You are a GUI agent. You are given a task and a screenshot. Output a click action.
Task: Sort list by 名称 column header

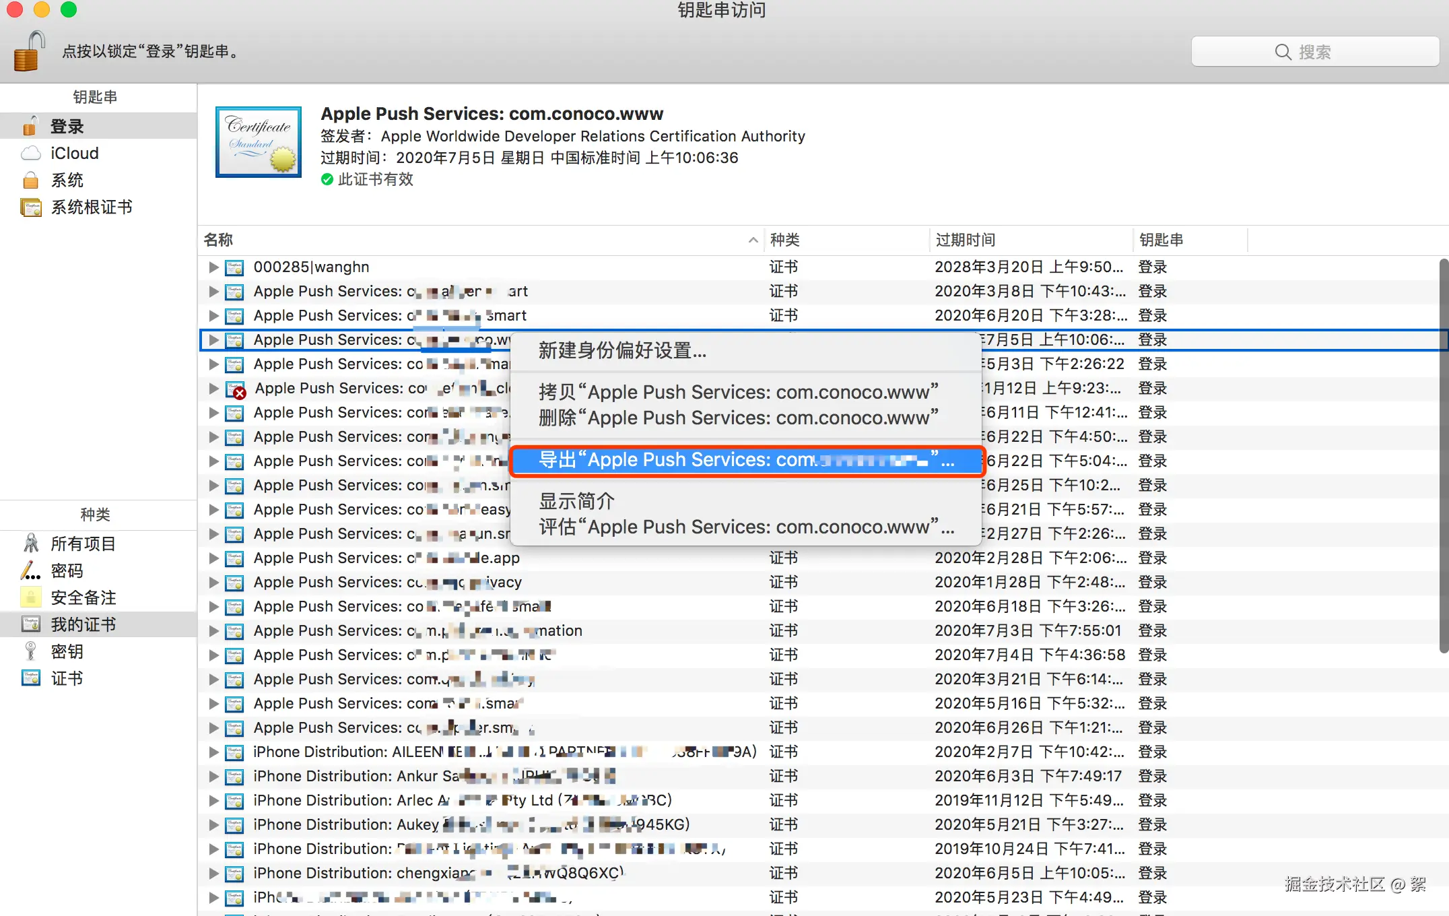(x=218, y=240)
